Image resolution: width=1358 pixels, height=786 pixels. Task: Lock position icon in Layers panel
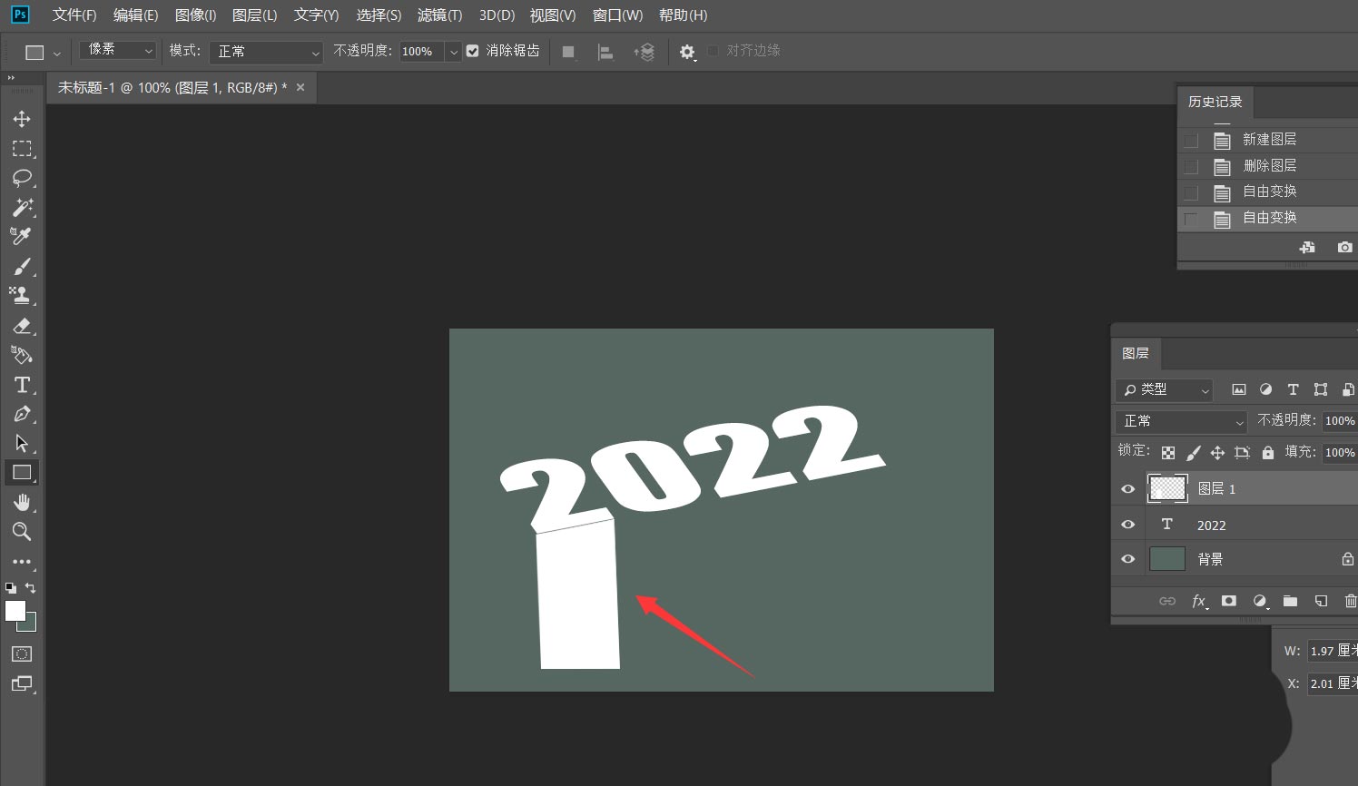click(x=1217, y=452)
